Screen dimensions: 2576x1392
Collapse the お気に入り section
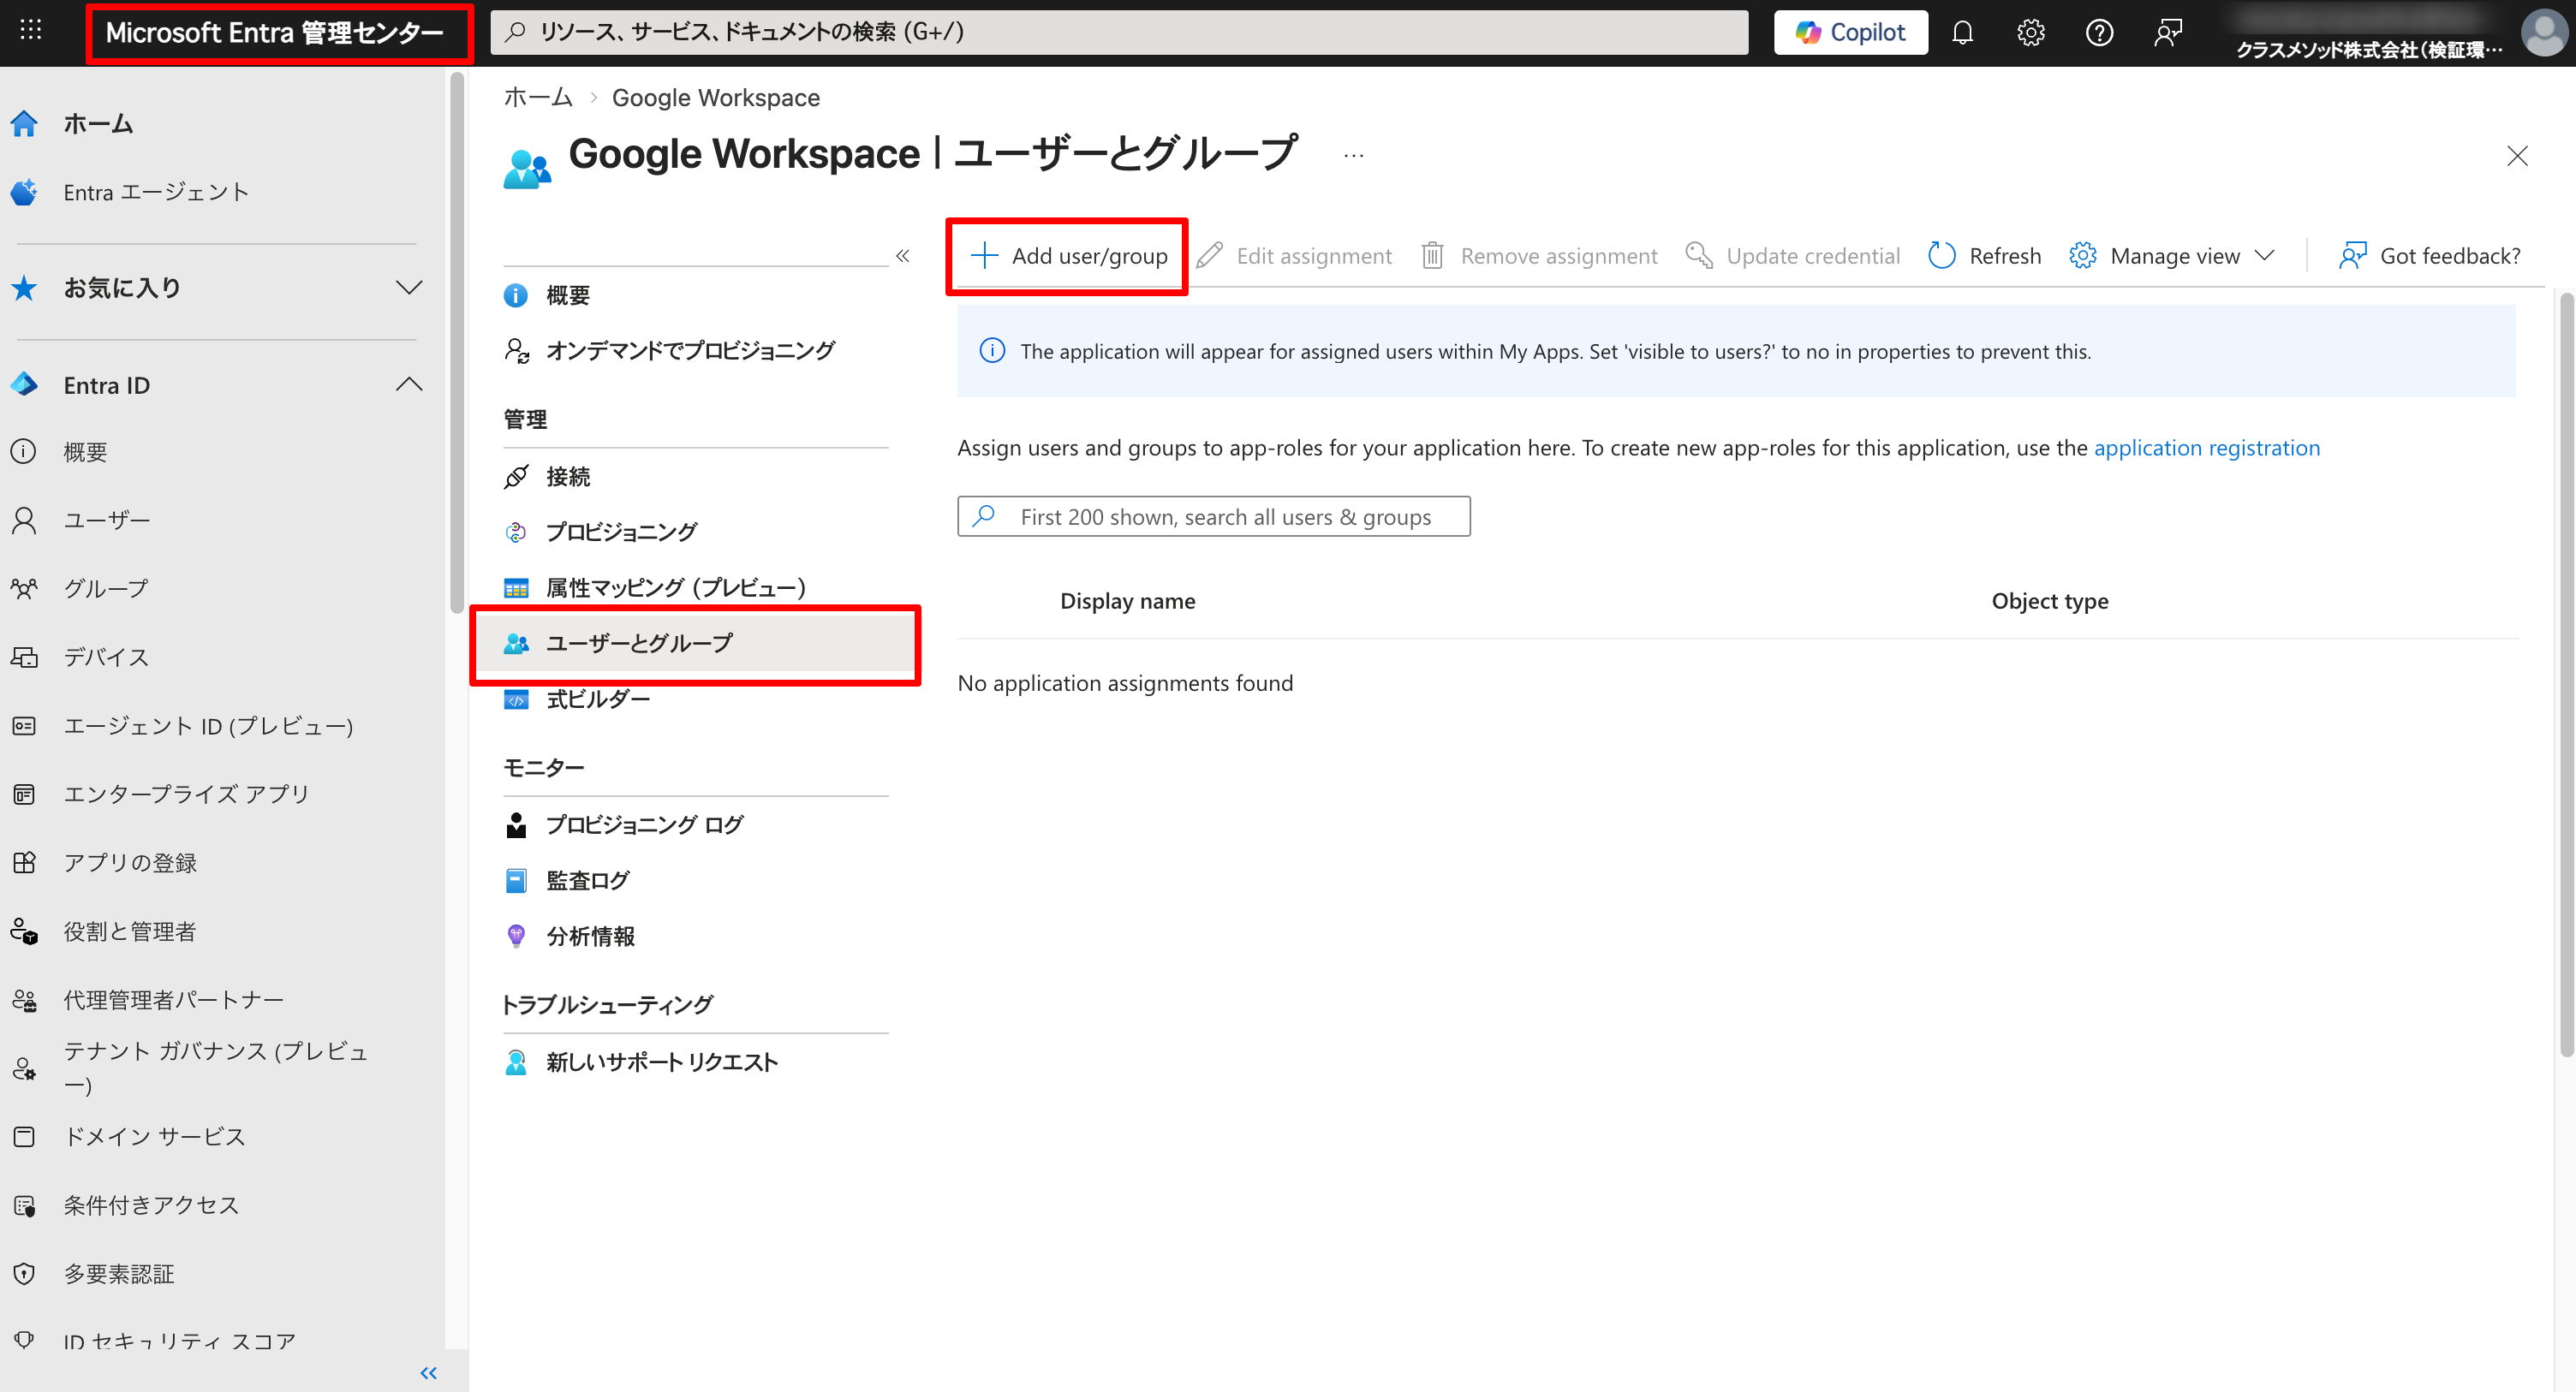click(409, 287)
